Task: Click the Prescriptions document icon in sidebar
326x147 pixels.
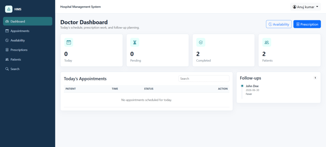Action: coord(7,50)
